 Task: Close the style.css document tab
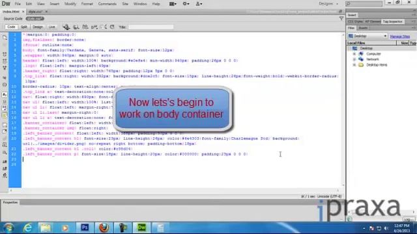46,12
